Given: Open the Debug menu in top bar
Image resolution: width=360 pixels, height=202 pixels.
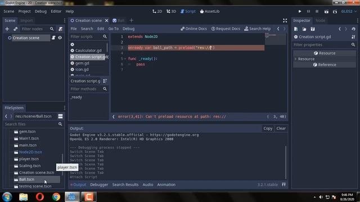Looking at the screenshot, I should point(40,11).
